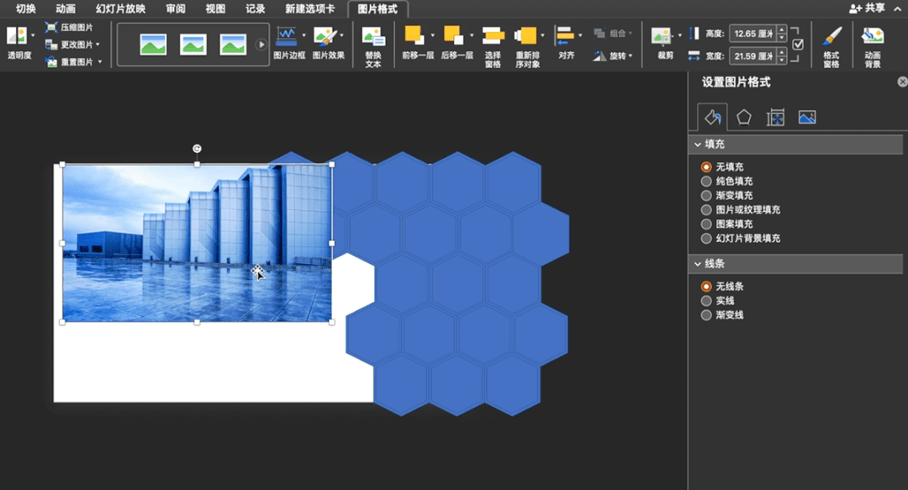Switch to the 动画 animations tab
Viewport: 908px width, 490px height.
click(66, 8)
